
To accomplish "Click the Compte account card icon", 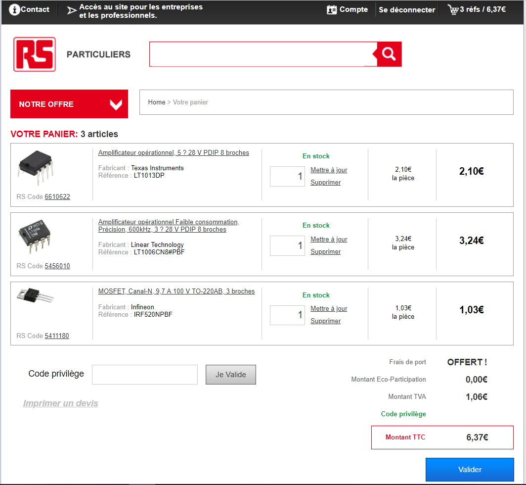I will 331,10.
